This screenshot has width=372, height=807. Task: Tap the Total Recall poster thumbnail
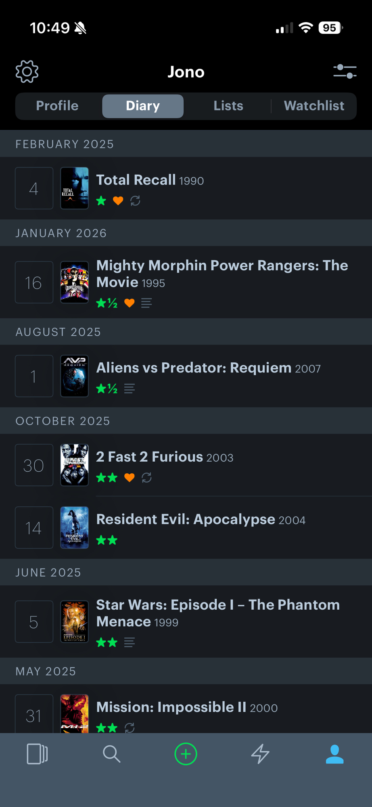[75, 188]
